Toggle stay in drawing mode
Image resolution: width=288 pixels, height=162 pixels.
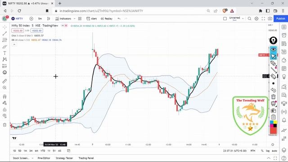click(x=4, y=103)
